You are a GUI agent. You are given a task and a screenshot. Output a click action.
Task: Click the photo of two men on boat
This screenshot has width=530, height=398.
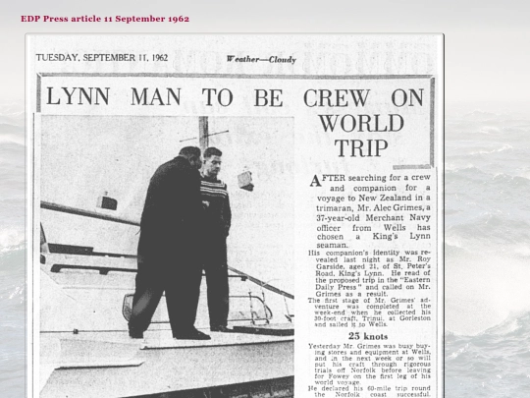point(167,256)
